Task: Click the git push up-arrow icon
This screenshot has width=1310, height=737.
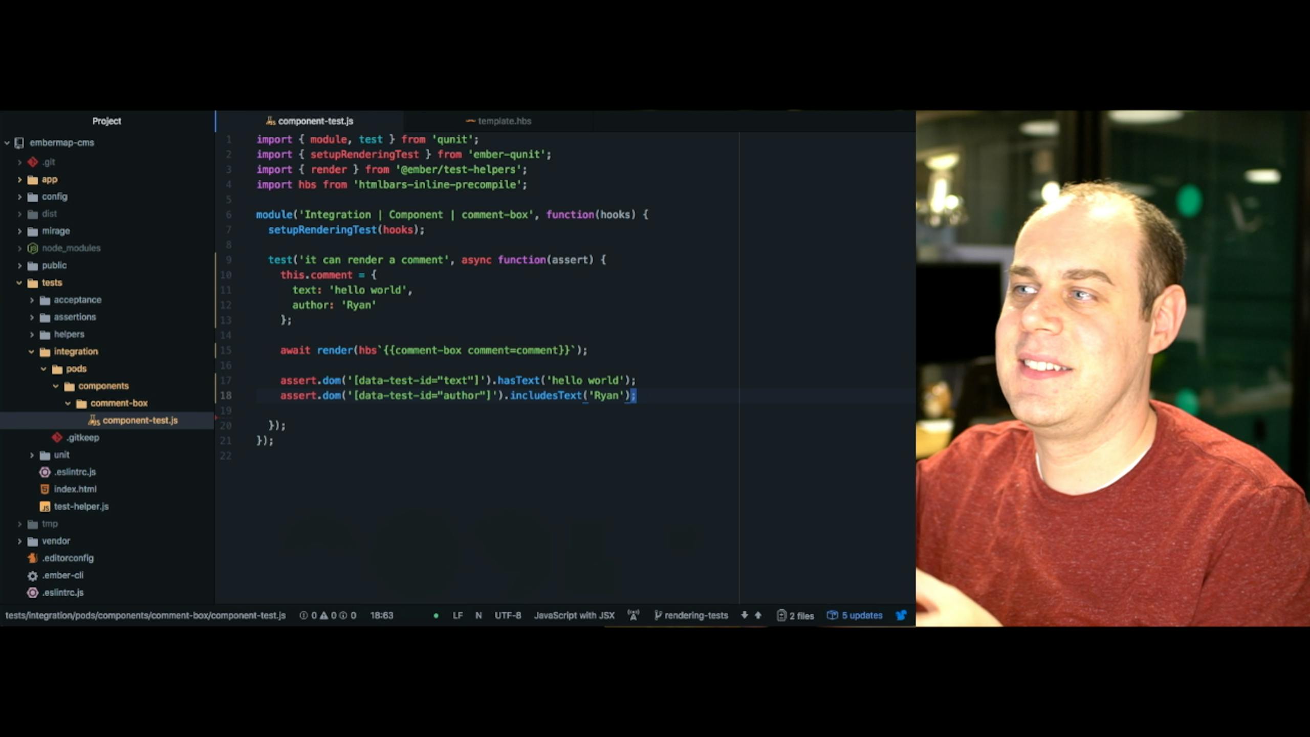Action: pos(758,615)
